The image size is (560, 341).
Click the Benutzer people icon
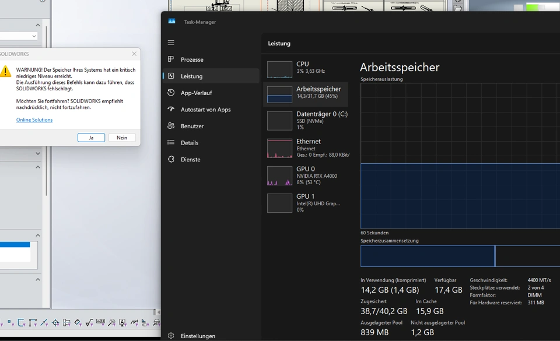(171, 125)
